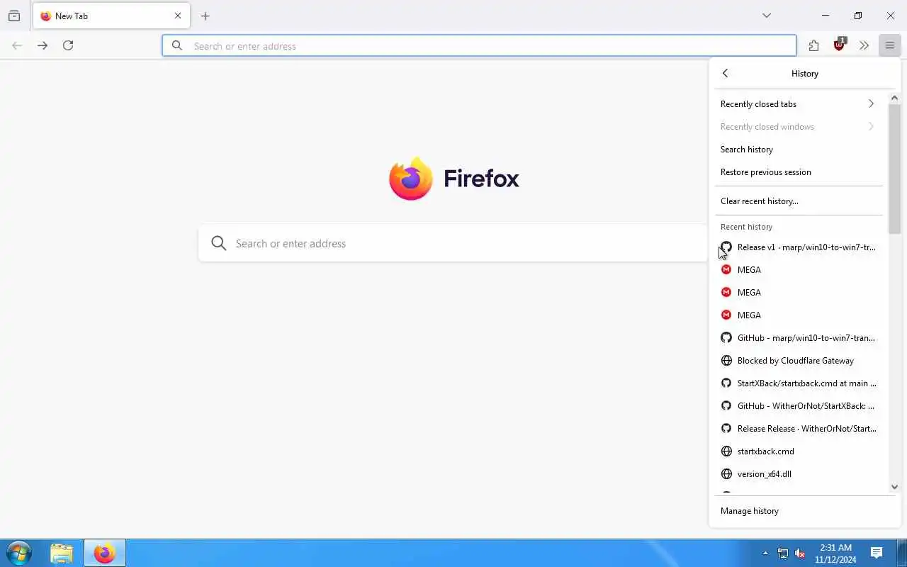907x567 pixels.
Task: Click the globe icon beside version_x64.dll
Action: (726, 474)
